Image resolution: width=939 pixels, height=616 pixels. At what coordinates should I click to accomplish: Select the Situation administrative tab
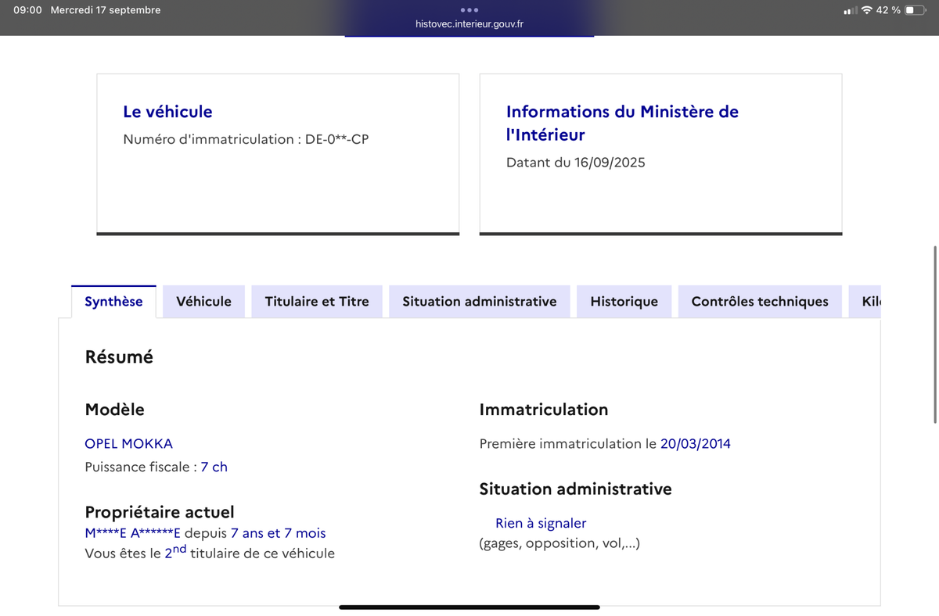(480, 302)
